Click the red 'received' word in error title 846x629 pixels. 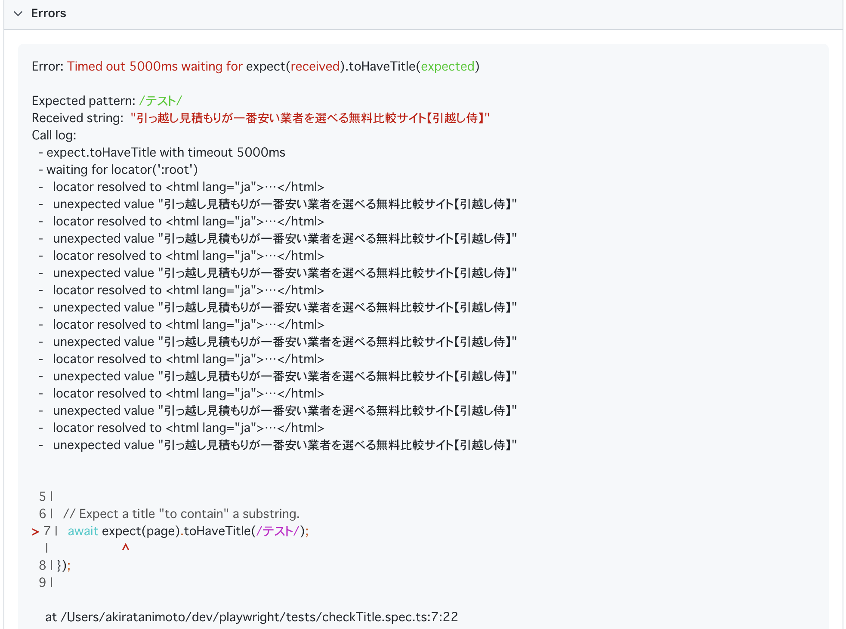pyautogui.click(x=315, y=66)
